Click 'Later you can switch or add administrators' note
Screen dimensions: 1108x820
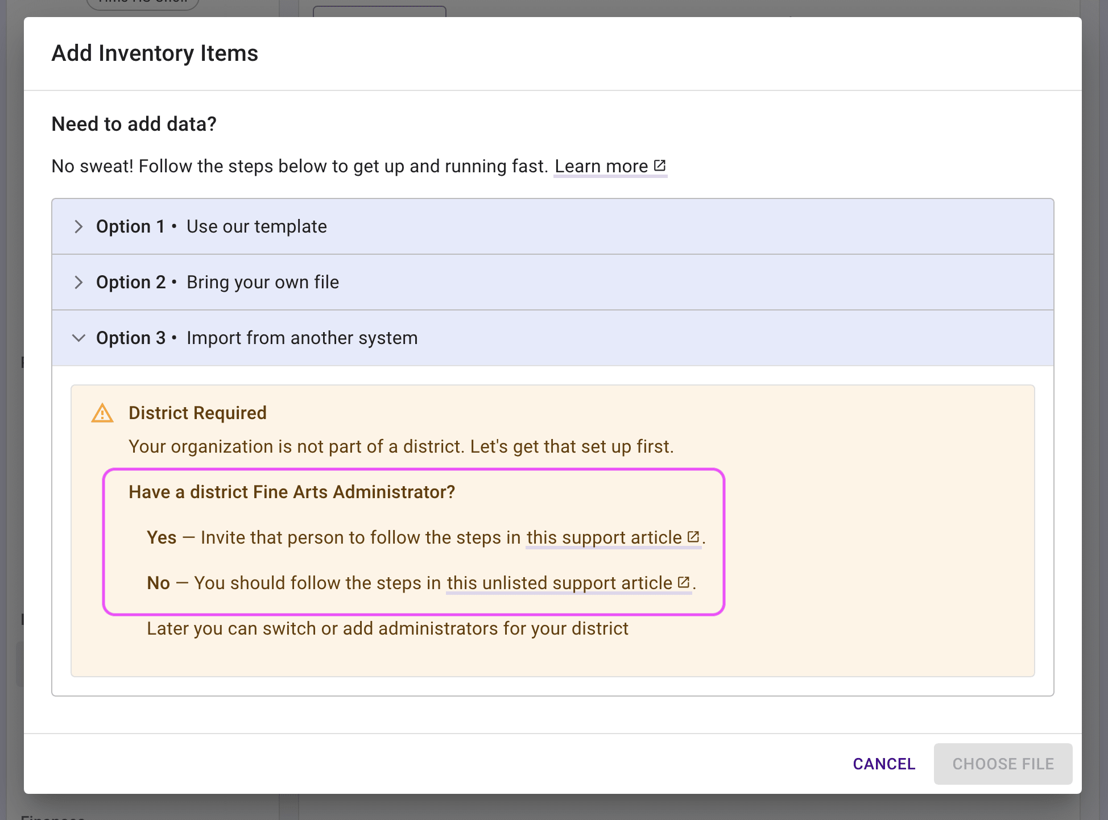point(387,629)
